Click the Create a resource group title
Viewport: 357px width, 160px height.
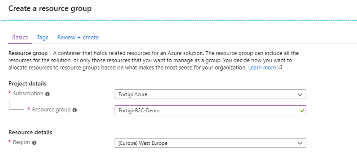(x=50, y=9)
